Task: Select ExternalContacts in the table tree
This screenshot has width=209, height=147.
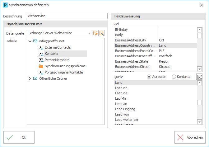Action: tap(58, 47)
